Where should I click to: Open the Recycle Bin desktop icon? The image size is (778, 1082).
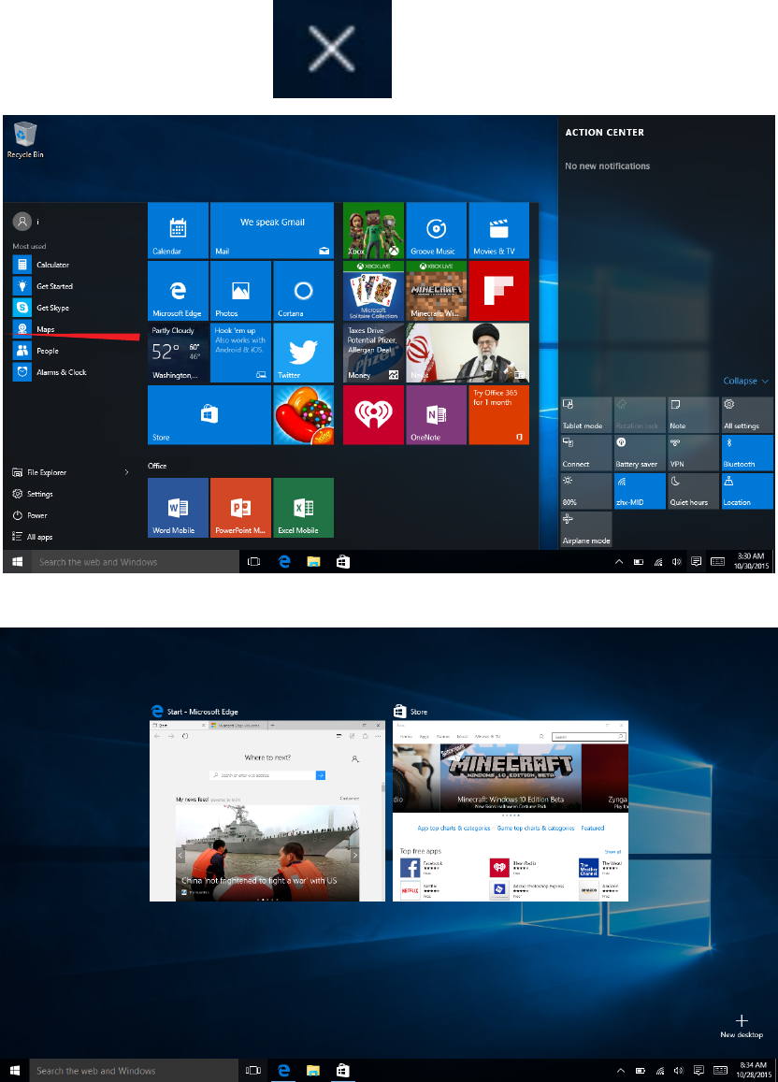point(25,140)
